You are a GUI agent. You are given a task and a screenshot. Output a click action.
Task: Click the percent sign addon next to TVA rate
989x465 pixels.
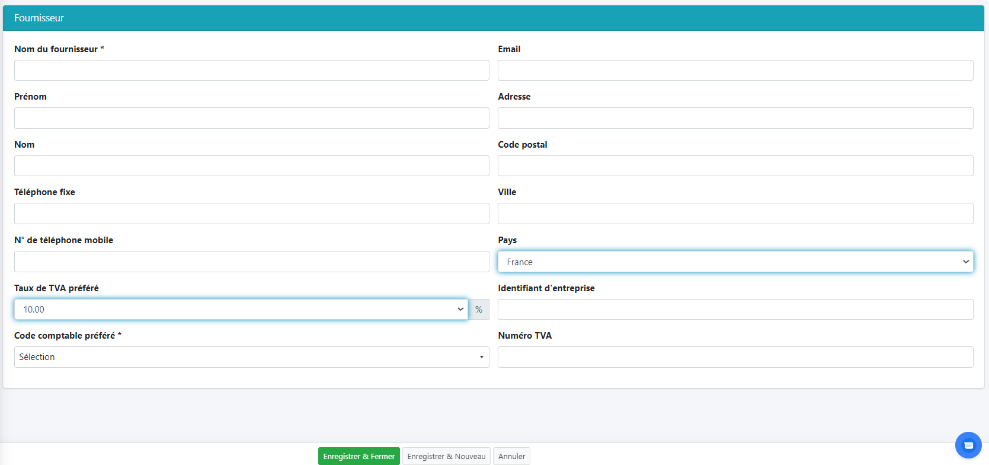tap(479, 310)
